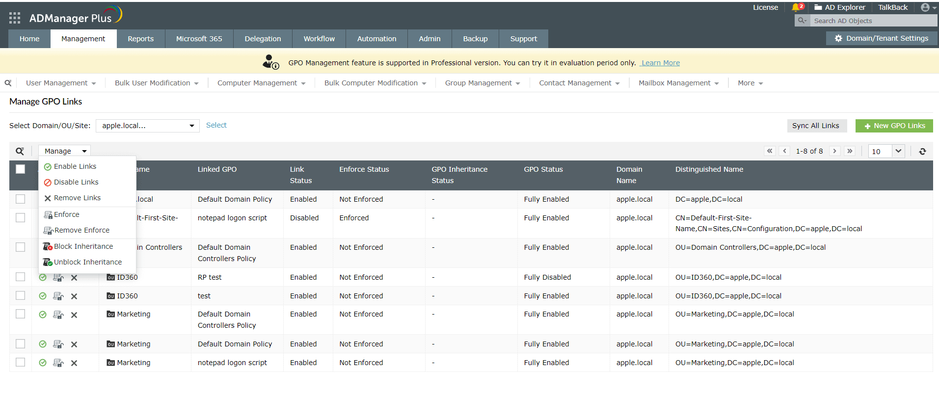
Task: Open the apps grid launcher icon
Action: coord(15,18)
